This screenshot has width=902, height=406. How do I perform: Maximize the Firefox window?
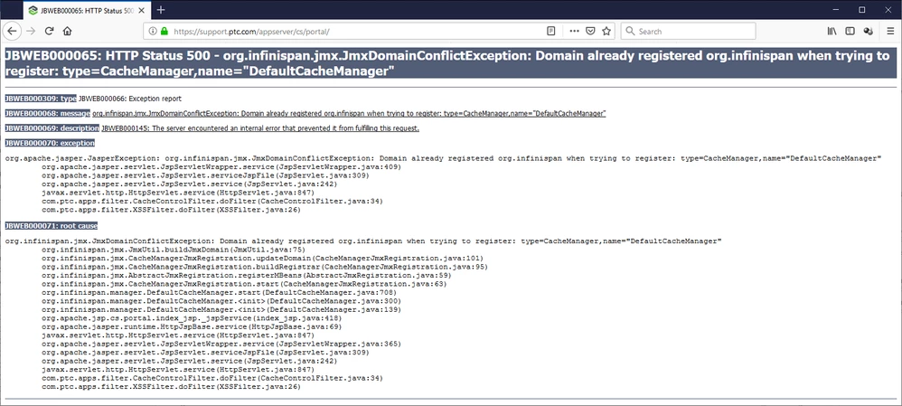(x=861, y=9)
